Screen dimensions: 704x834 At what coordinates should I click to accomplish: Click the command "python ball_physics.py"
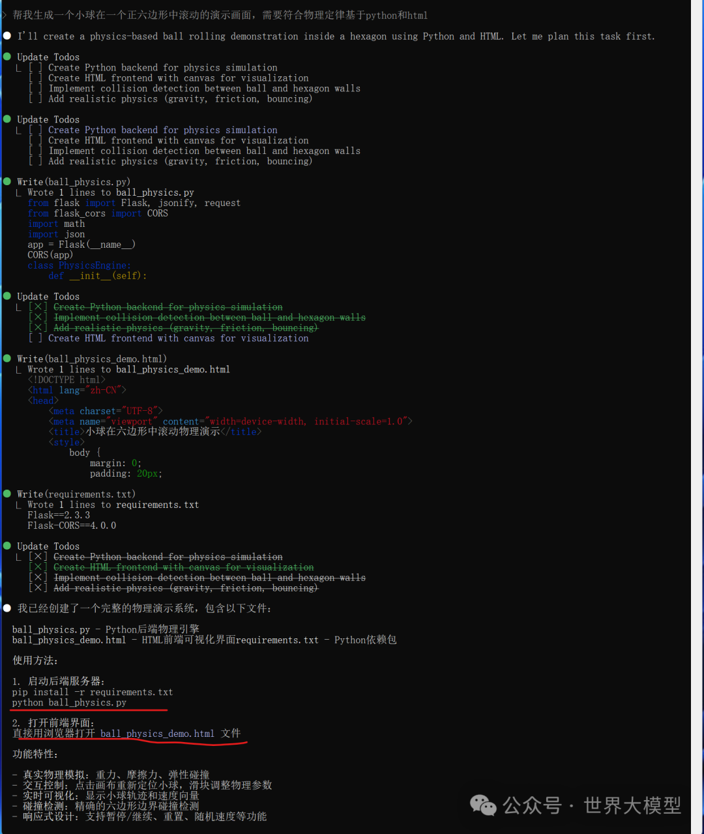(x=69, y=702)
